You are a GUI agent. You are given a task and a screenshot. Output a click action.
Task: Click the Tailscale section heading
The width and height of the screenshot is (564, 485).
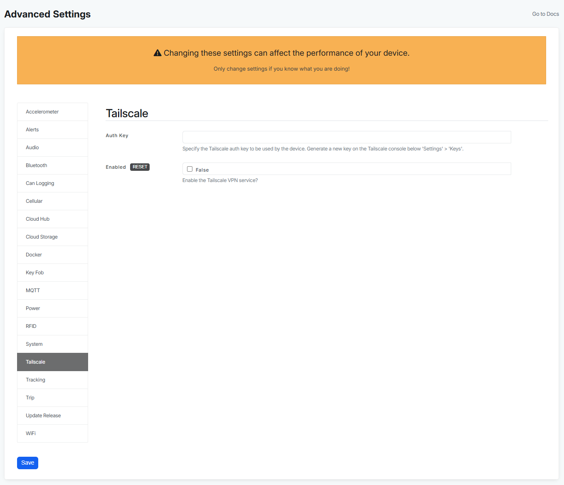(x=127, y=113)
